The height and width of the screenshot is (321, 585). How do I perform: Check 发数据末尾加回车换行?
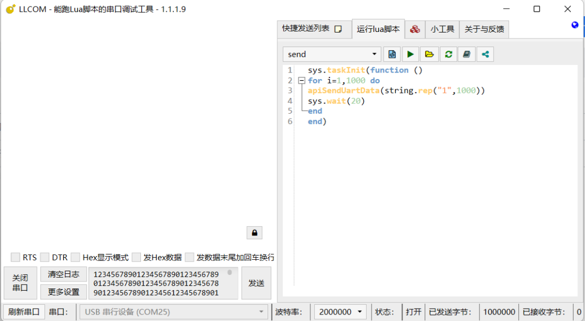[190, 257]
